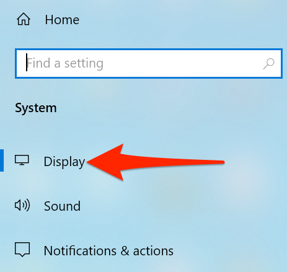Click the text cursor in the search box
The height and width of the screenshot is (272, 287).
coord(27,63)
